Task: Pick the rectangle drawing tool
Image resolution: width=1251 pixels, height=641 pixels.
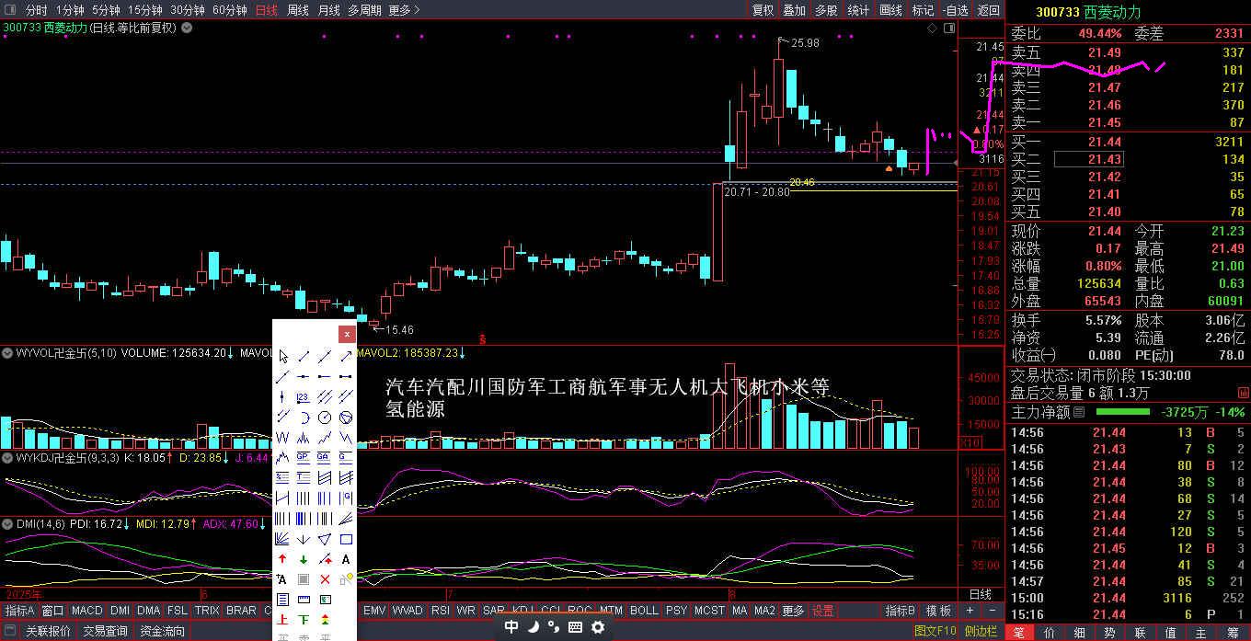Action: [346, 539]
